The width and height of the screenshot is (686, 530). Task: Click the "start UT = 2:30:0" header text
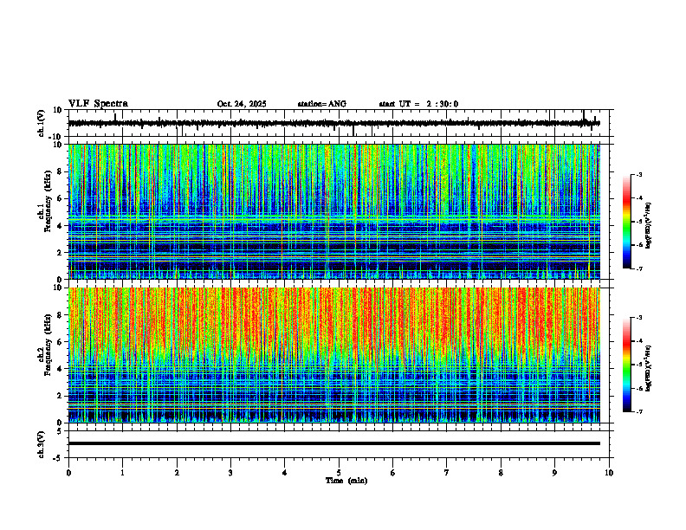pos(418,104)
